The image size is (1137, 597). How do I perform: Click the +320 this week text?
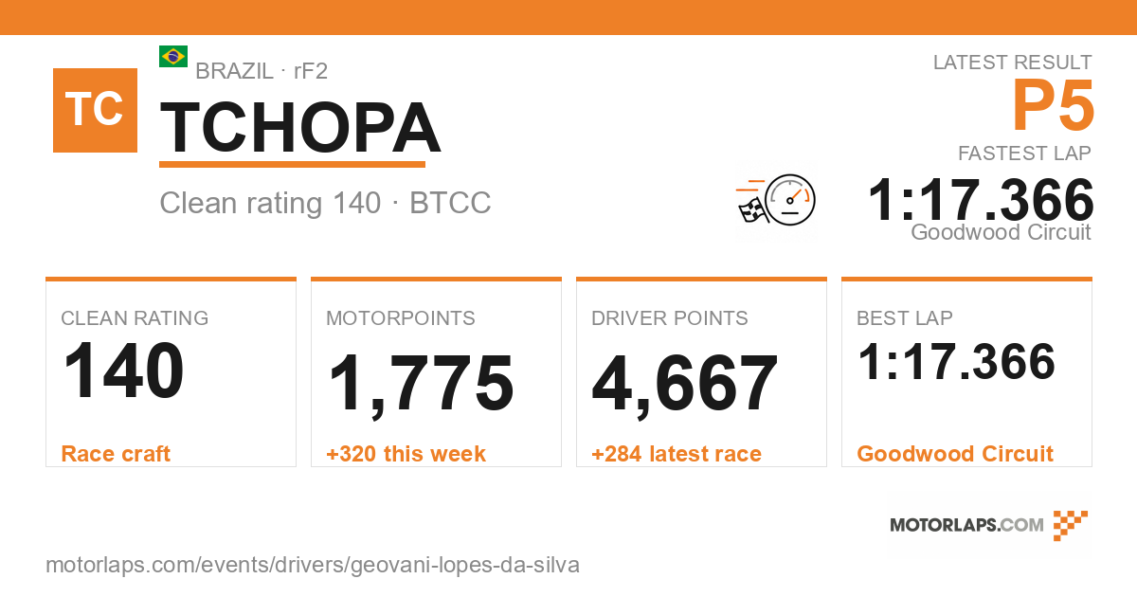tap(406, 454)
